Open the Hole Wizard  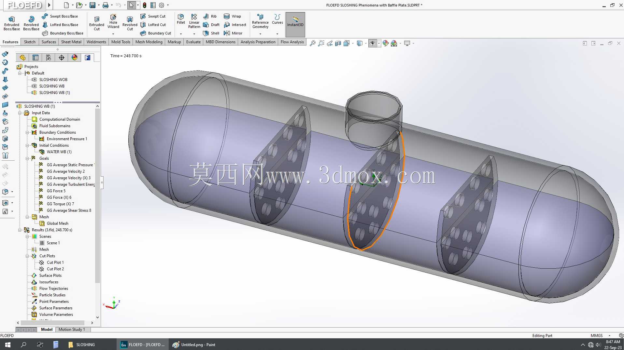tap(113, 22)
